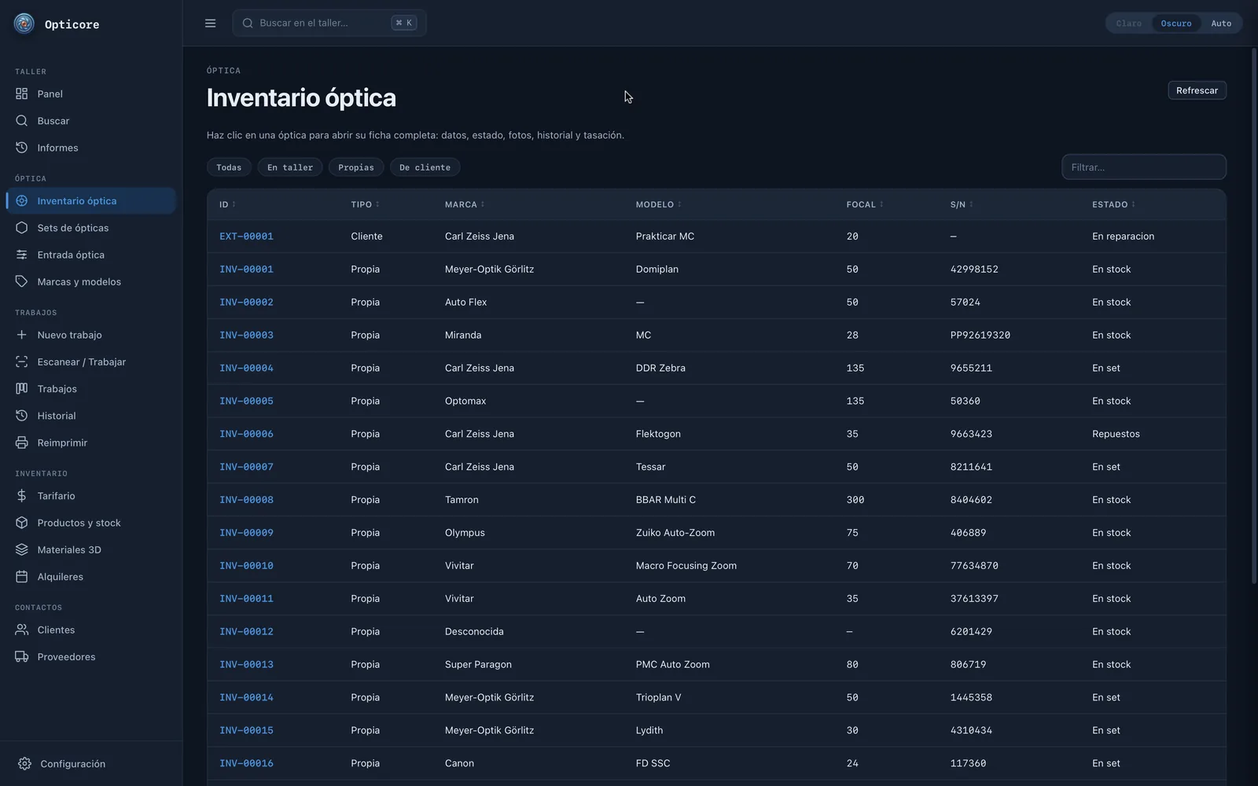The image size is (1258, 786).
Task: Select the Todas filter chip
Action: [229, 167]
